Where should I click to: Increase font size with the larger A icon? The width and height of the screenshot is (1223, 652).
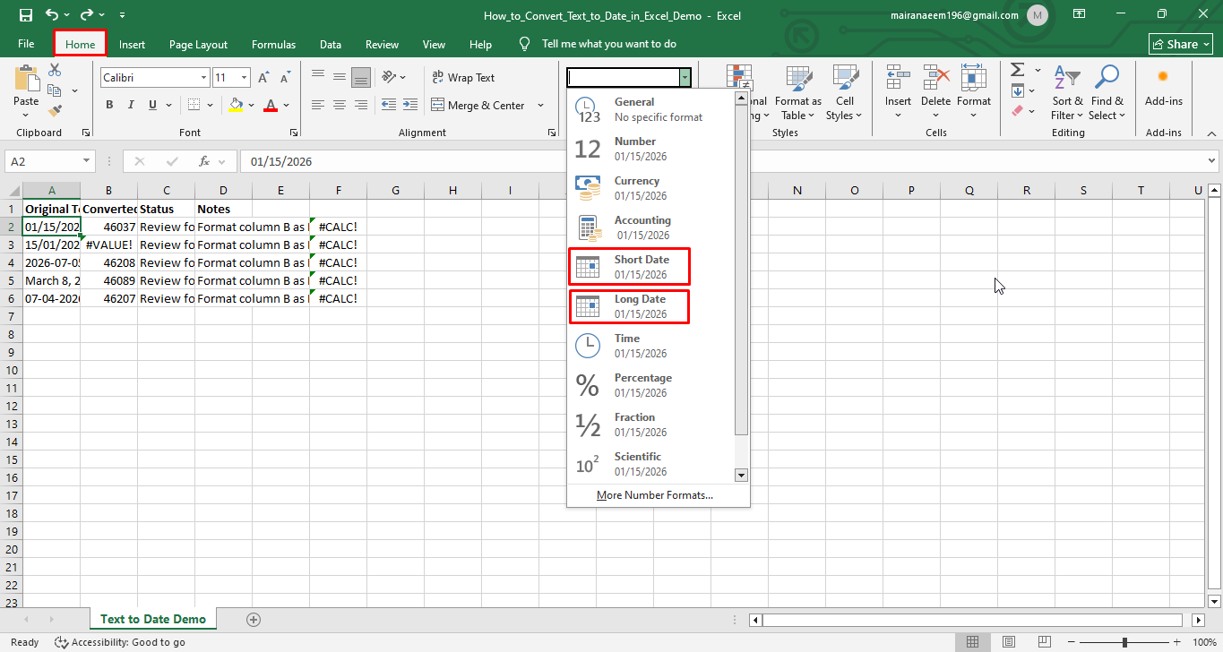click(264, 78)
